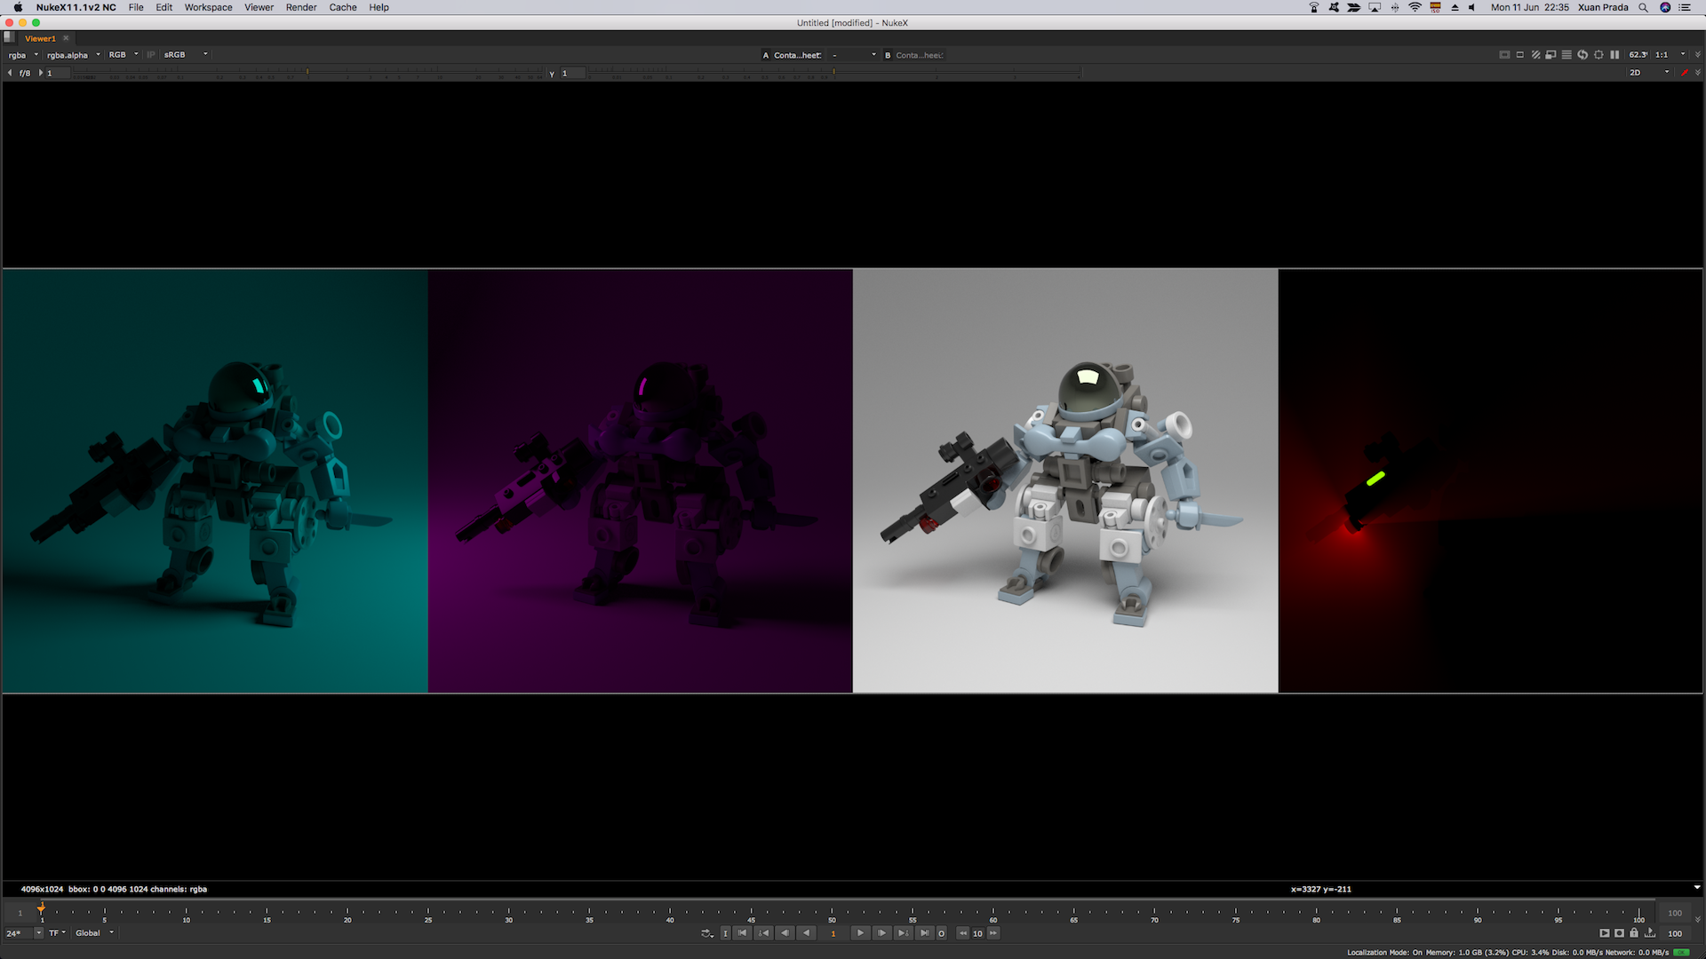1706x959 pixels.
Task: Open the 24 fps dropdown
Action: (x=24, y=933)
